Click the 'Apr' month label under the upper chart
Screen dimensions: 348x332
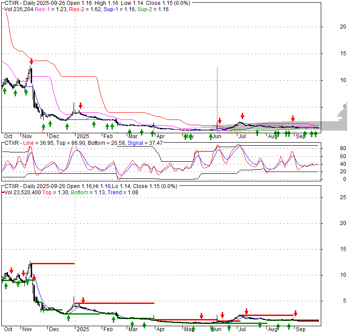161,136
